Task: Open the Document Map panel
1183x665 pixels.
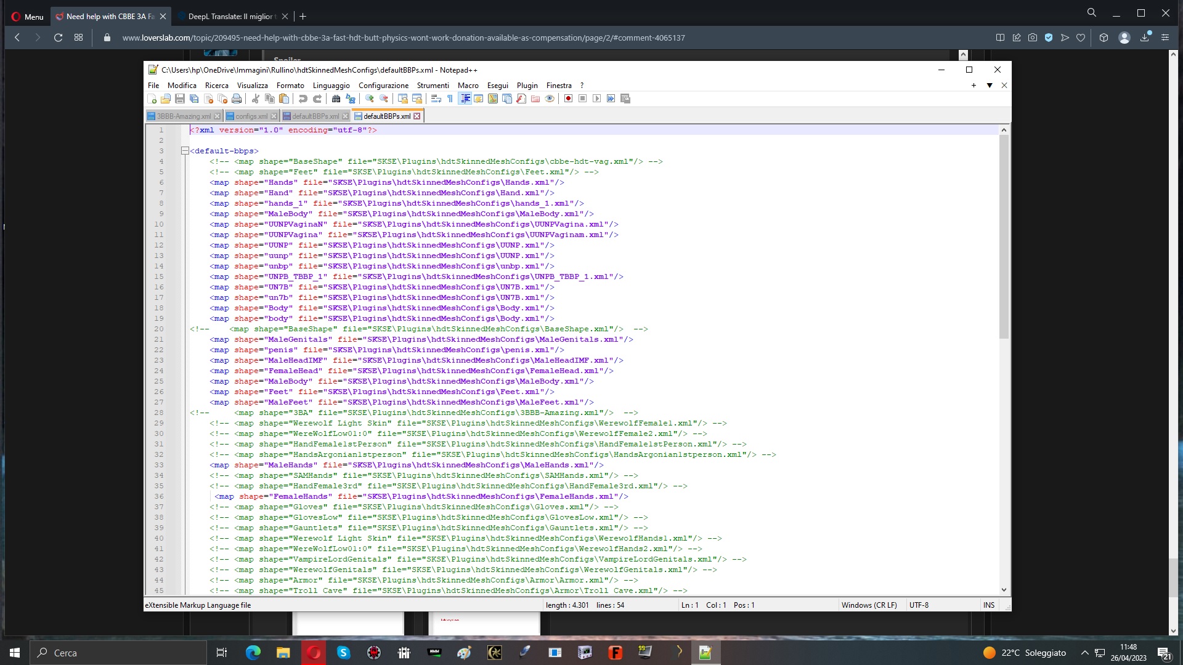Action: [x=493, y=99]
